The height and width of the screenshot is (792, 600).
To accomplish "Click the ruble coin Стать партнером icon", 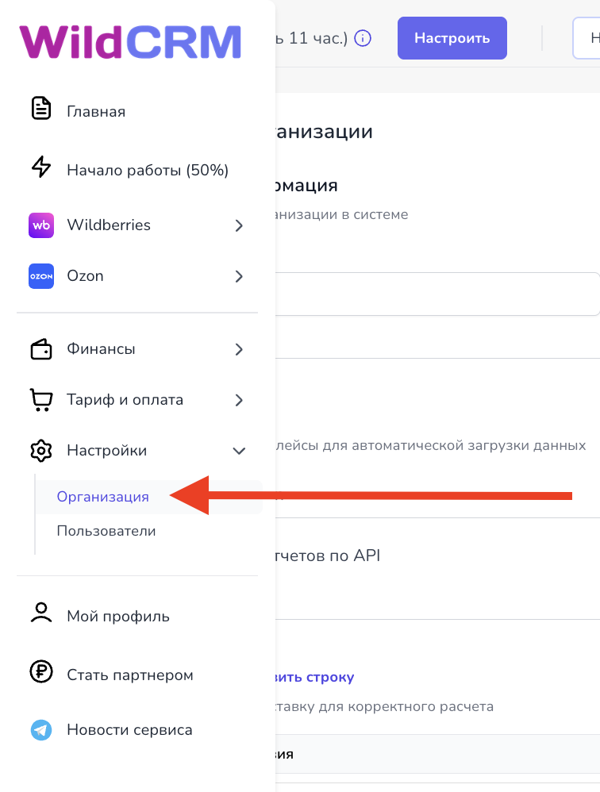I will (41, 672).
